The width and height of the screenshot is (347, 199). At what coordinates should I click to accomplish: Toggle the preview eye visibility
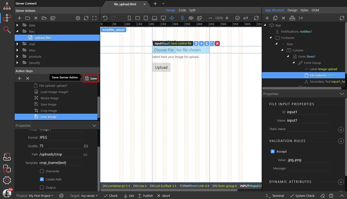point(191,18)
